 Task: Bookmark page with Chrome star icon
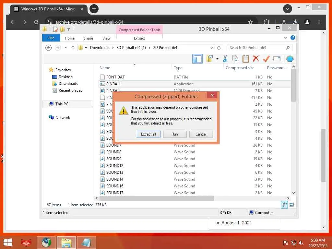[x=250, y=22]
